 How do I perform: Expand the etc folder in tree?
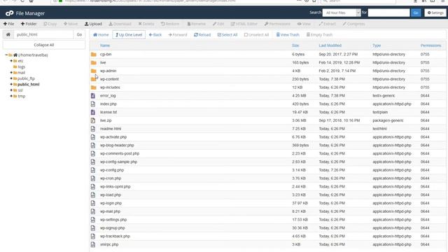[x=11, y=61]
